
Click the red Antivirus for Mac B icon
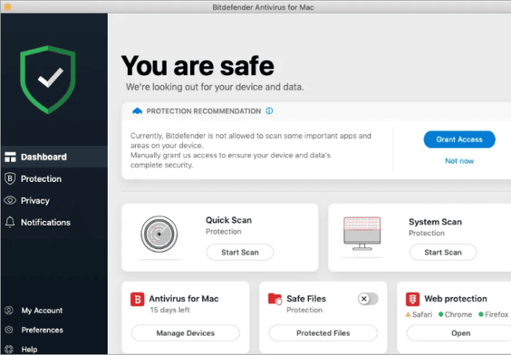[137, 299]
